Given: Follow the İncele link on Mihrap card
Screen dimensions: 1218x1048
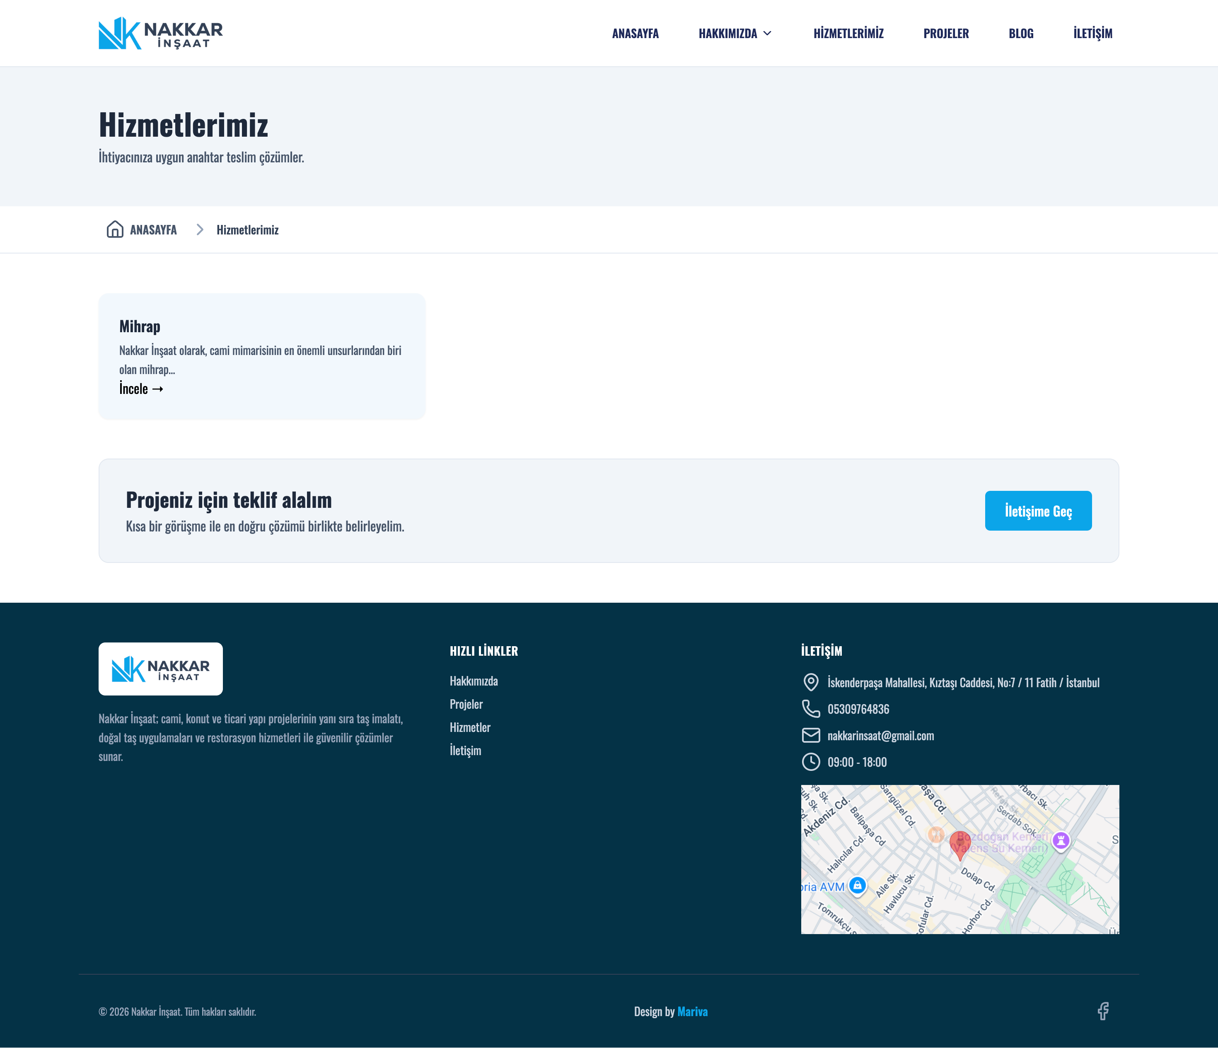Looking at the screenshot, I should (x=141, y=389).
